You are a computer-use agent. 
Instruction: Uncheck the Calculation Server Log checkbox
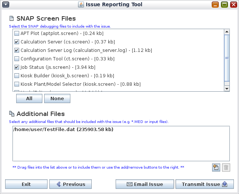(17, 50)
